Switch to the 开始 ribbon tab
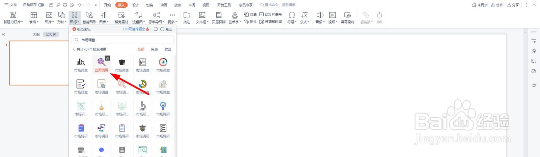The height and width of the screenshot is (157, 540). click(107, 5)
